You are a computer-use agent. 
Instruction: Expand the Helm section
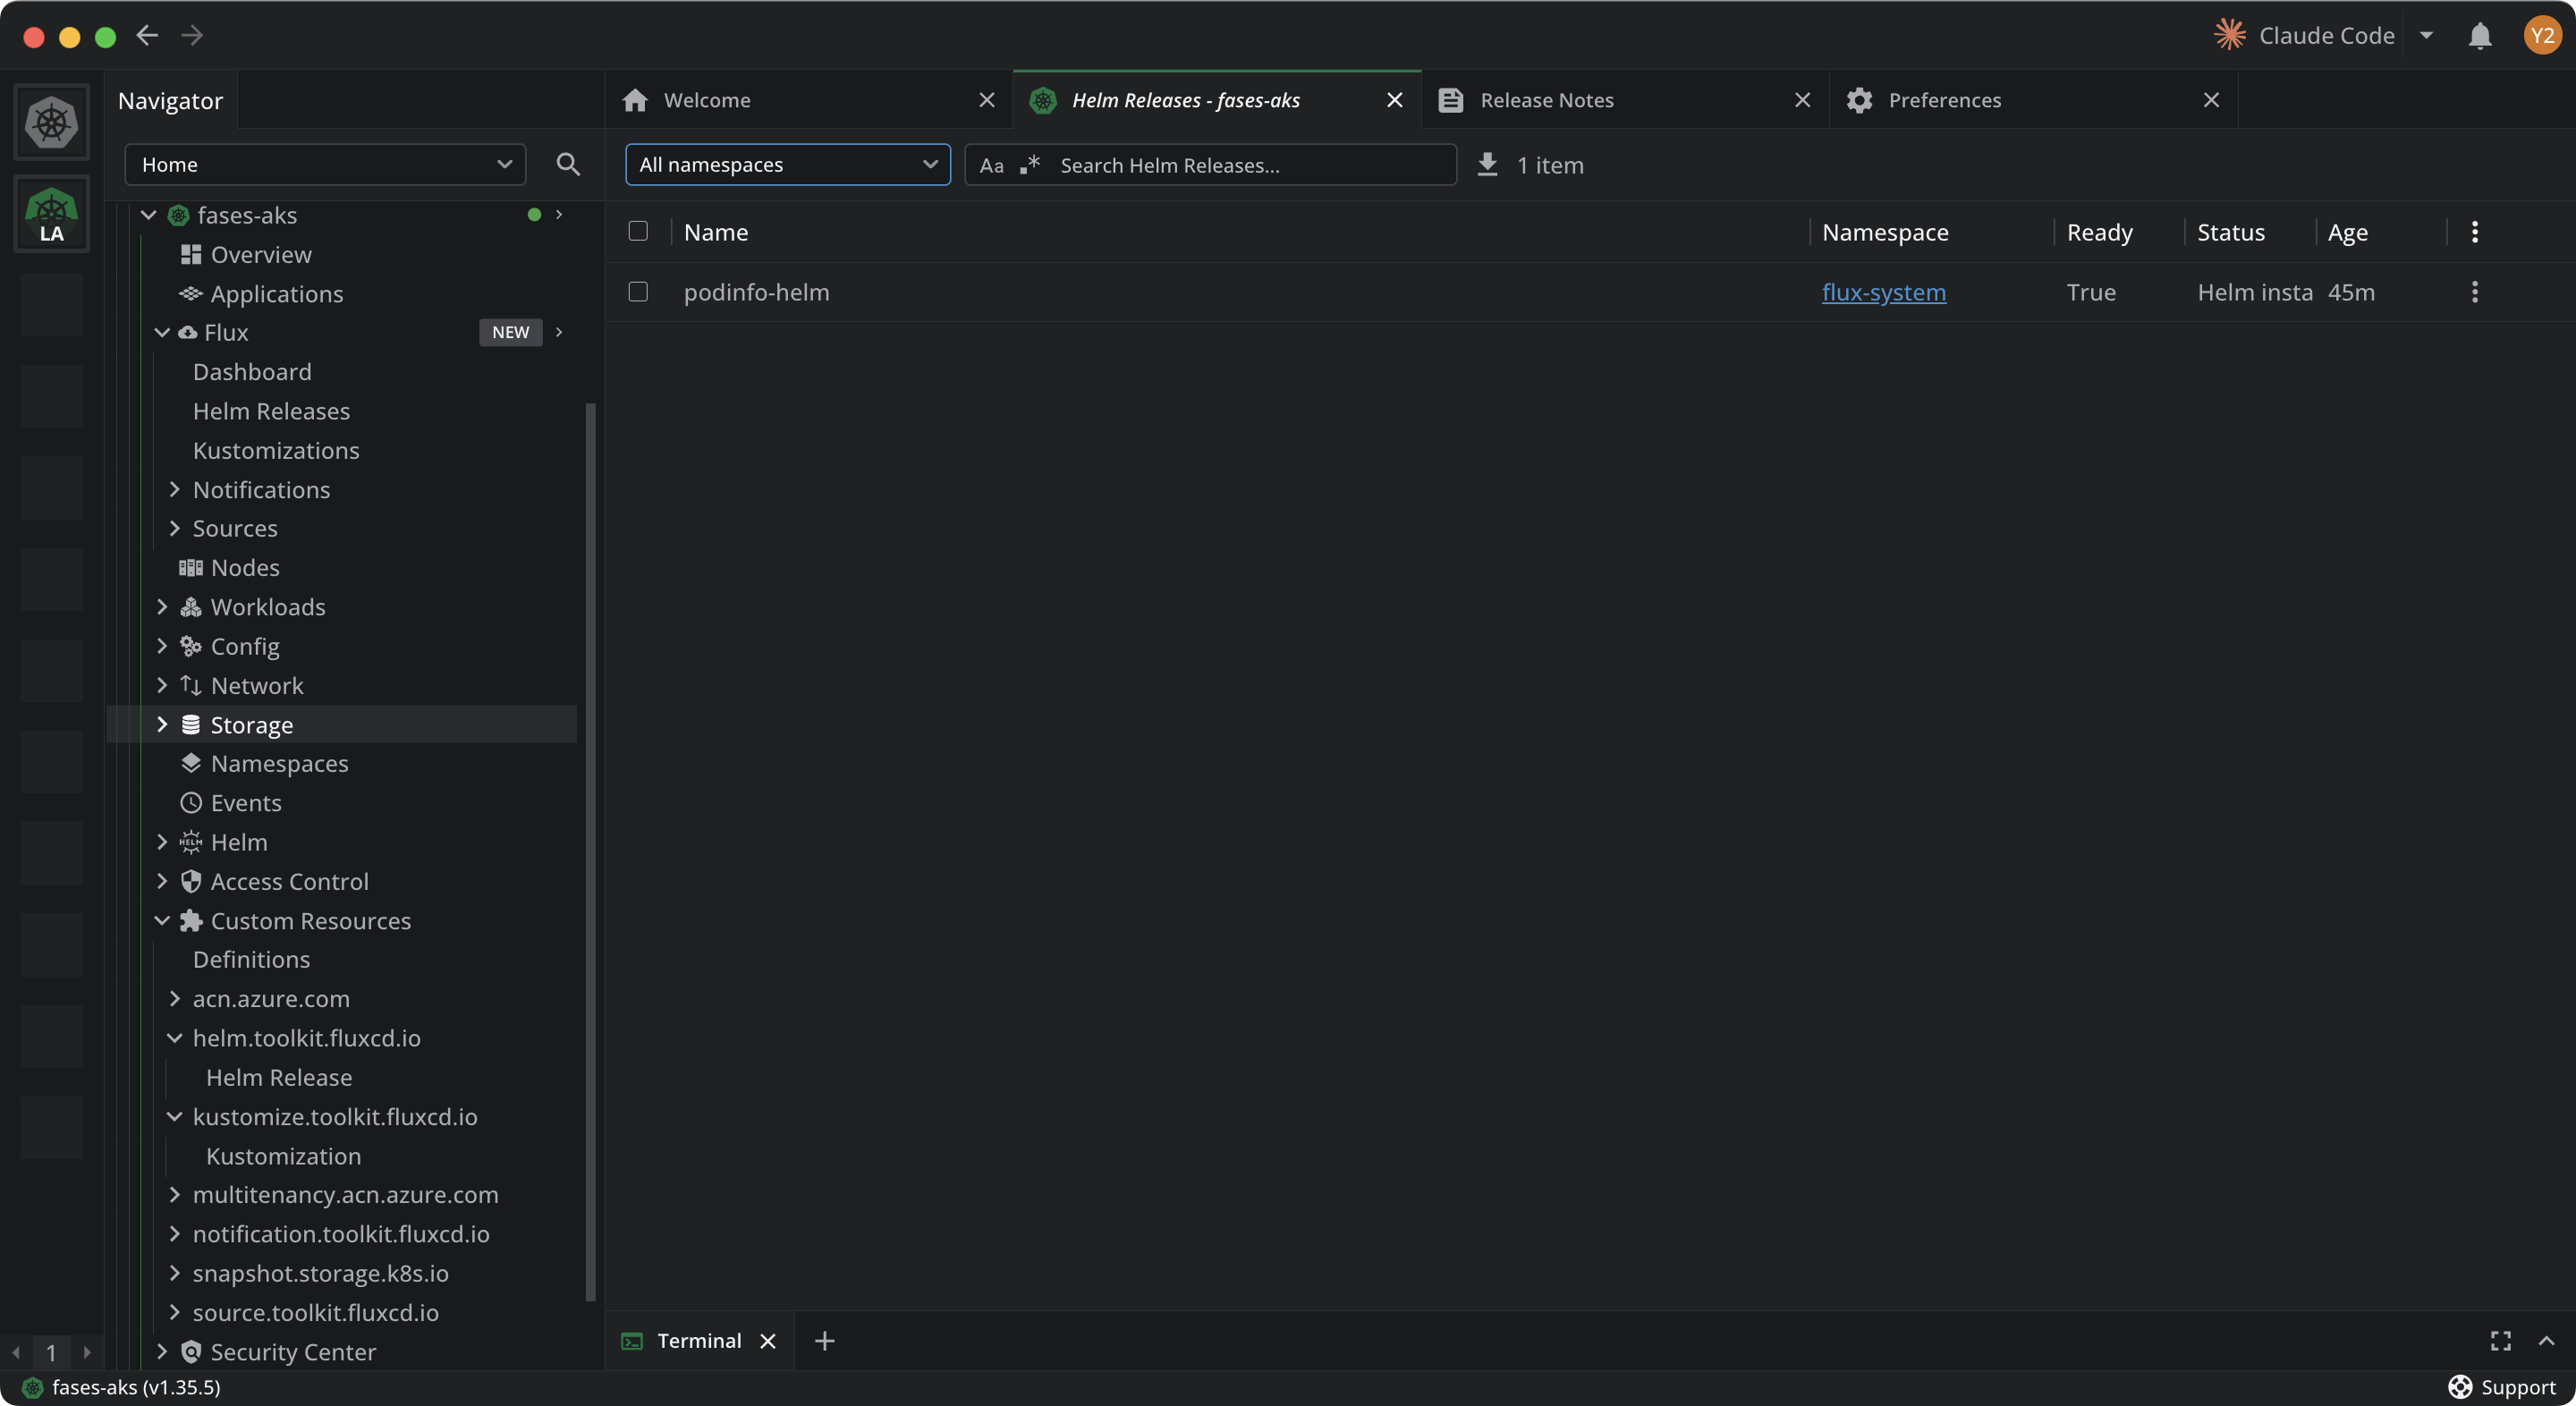[162, 842]
